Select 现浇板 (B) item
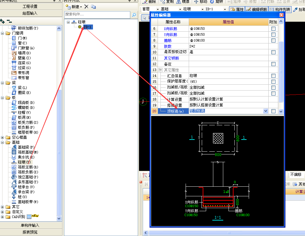Image resolution: width=305 pixels, height=236 pixels. pyautogui.click(x=23, y=102)
